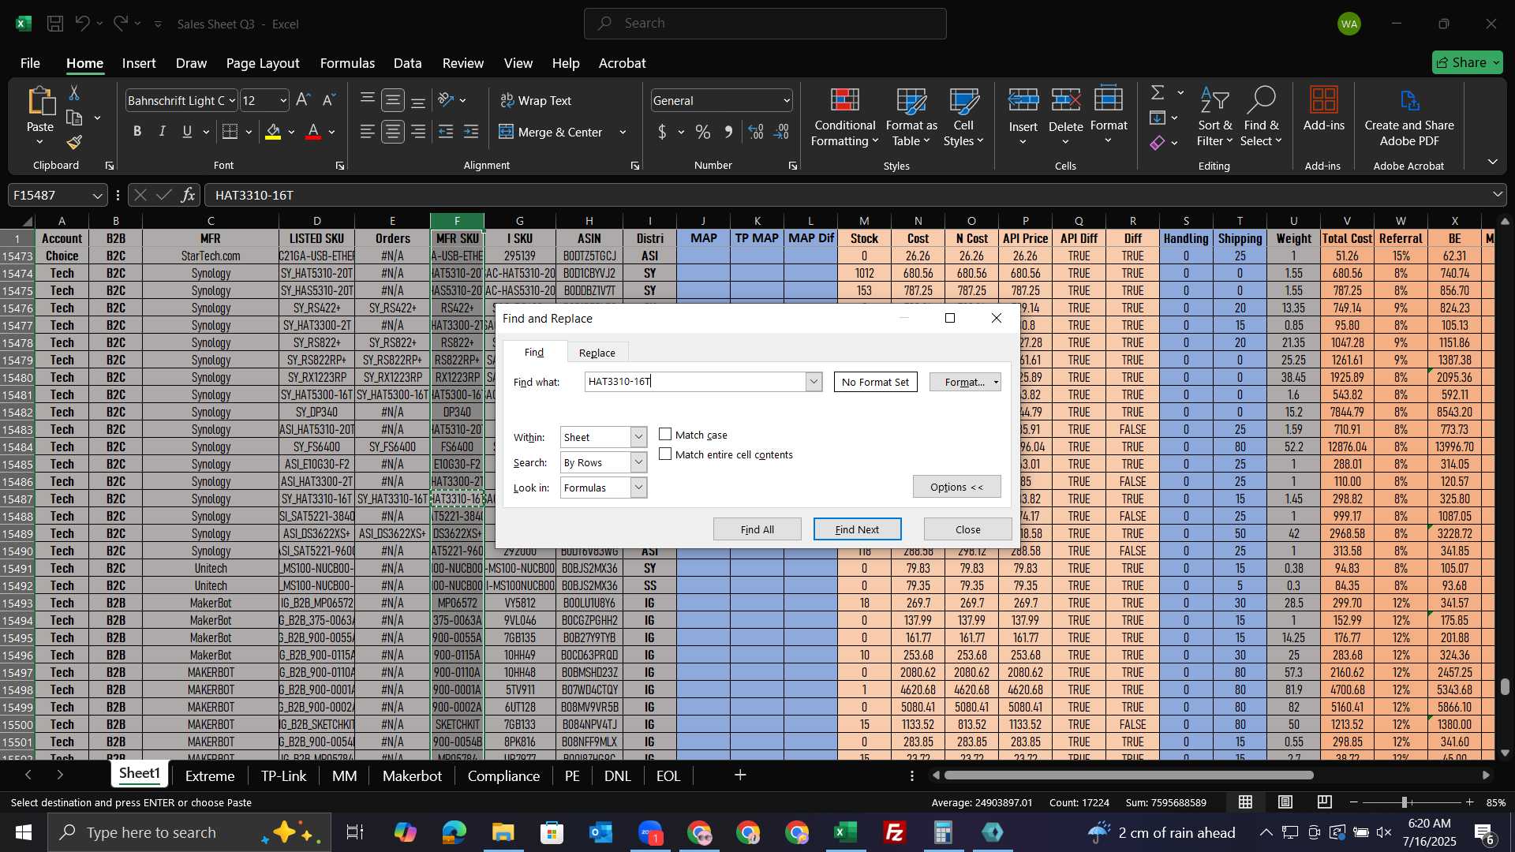Click Find Next button
Viewport: 1515px width, 852px height.
click(857, 529)
